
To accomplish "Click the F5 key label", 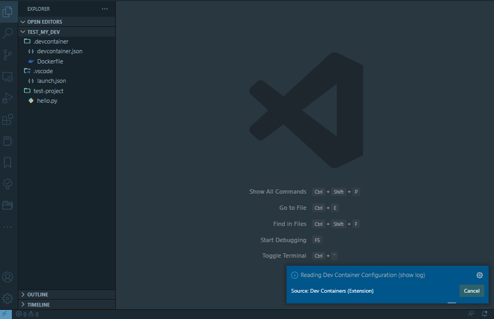I will click(317, 240).
